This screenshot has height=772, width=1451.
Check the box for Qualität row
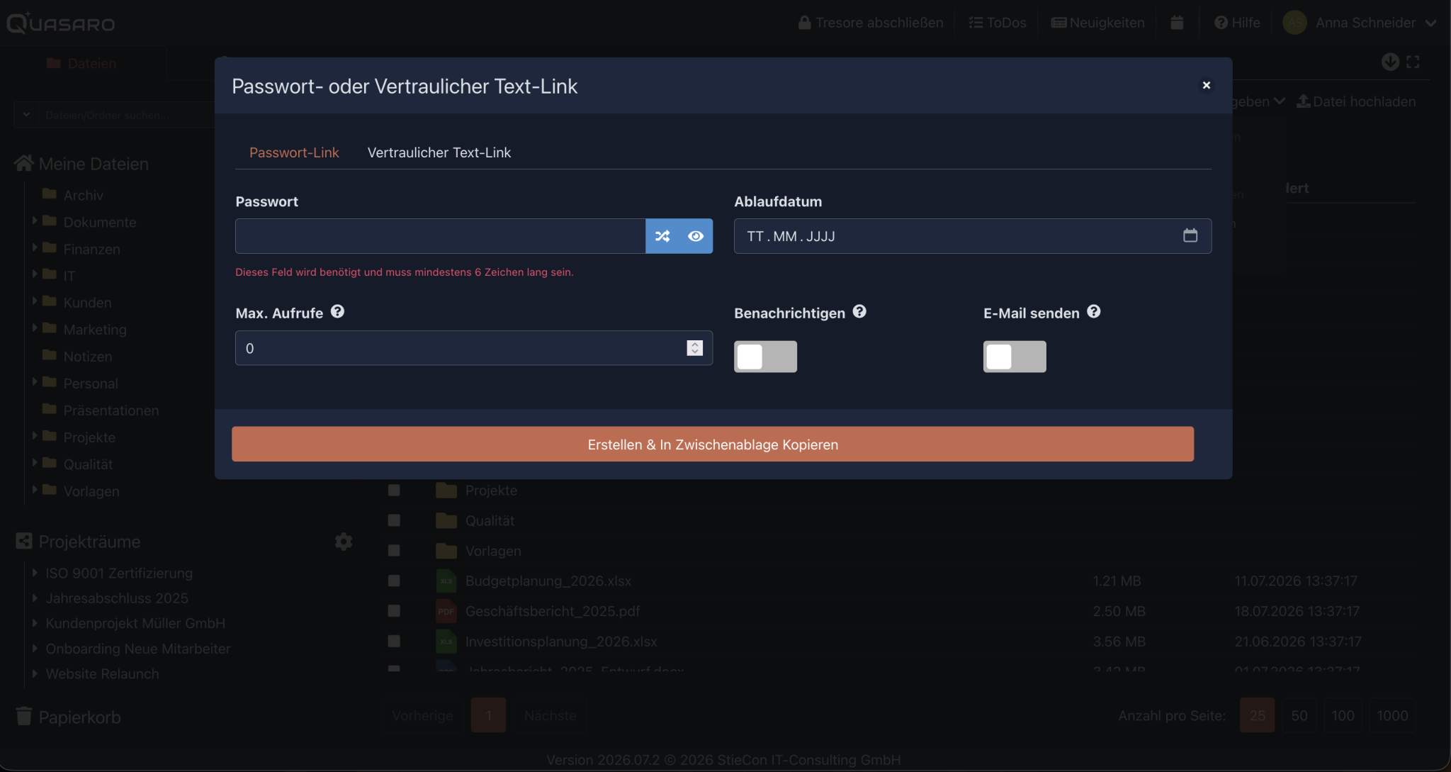(395, 520)
